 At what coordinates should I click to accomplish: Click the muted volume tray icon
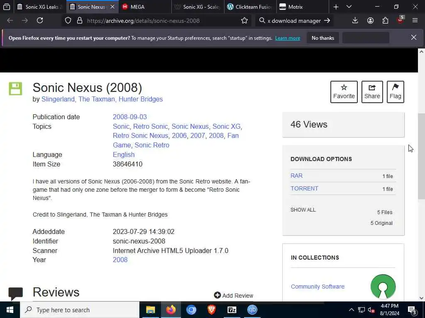tap(371, 310)
